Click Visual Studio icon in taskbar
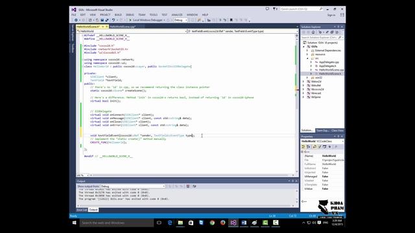The width and height of the screenshot is (415, 233). 233,223
